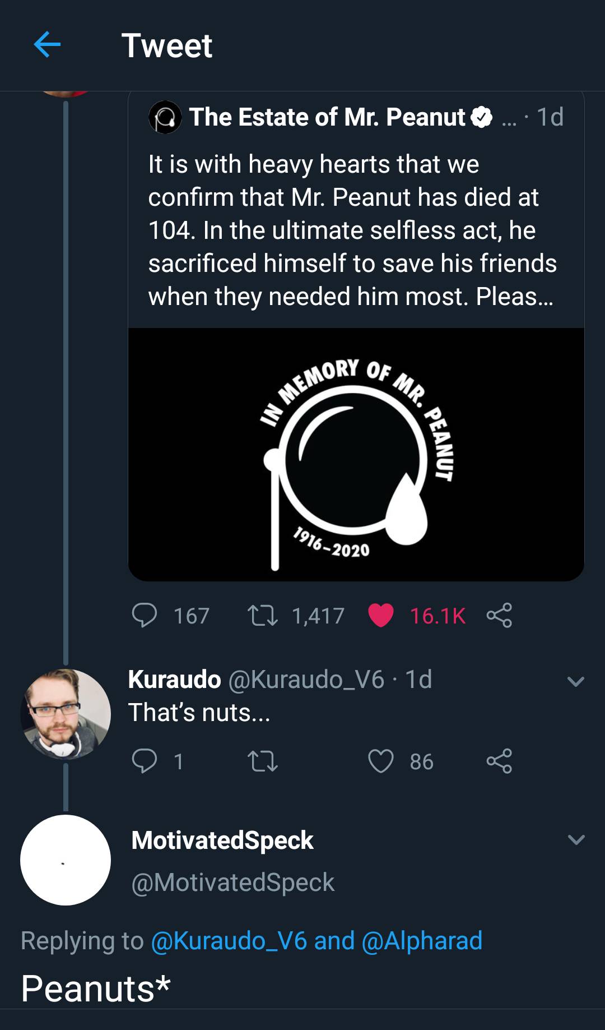
Task: Open the MotivatedSpeck display name
Action: tap(222, 840)
